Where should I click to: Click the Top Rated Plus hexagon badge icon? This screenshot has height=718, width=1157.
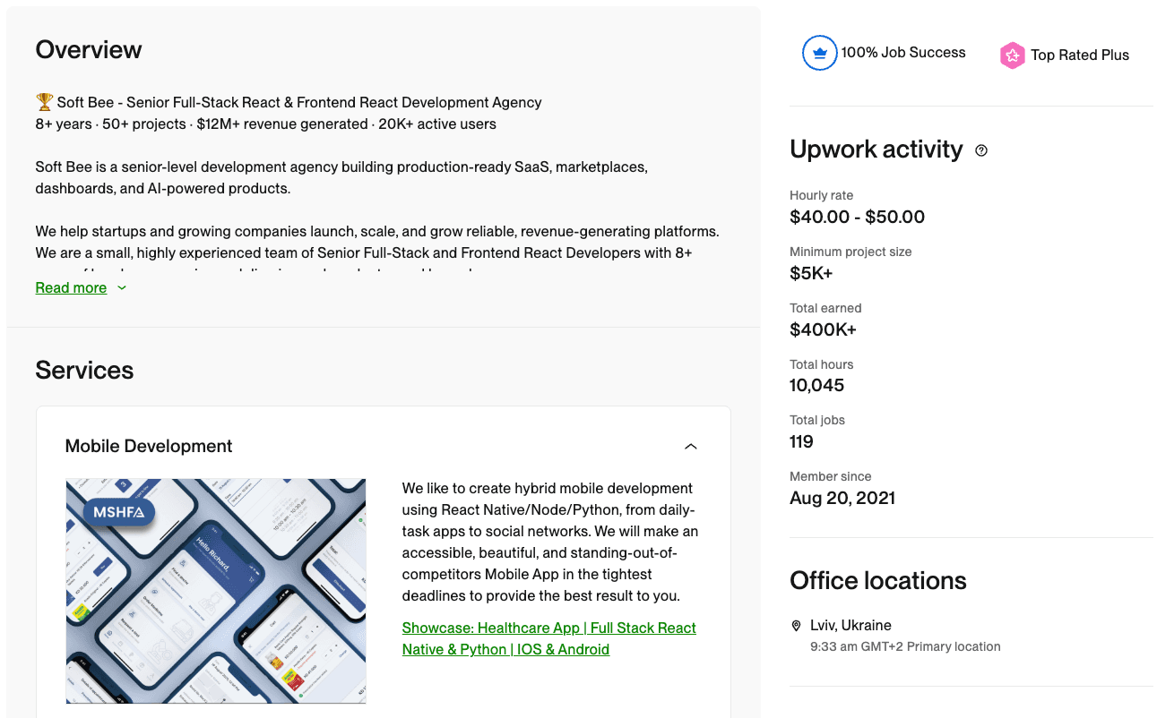click(x=1012, y=55)
